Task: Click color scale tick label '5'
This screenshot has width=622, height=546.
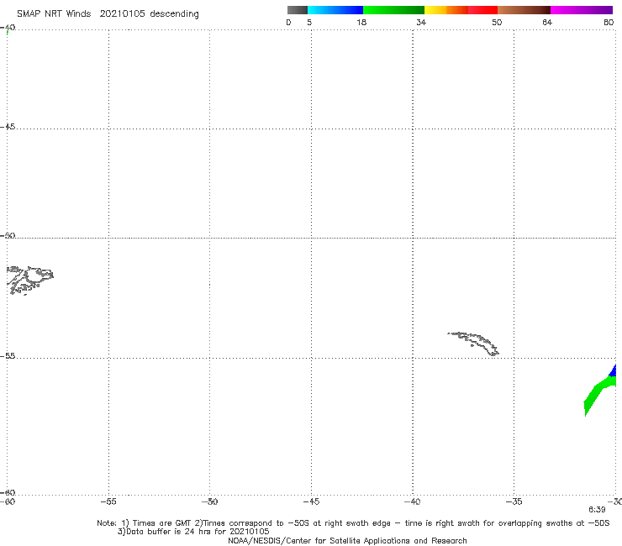Action: [309, 23]
